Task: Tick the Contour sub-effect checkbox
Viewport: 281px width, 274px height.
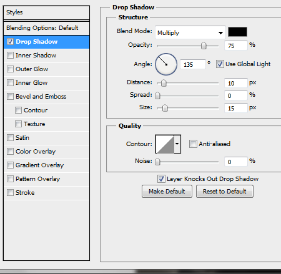Action: (x=18, y=110)
